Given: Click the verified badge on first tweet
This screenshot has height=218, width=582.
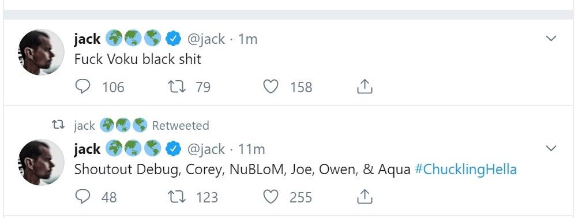Looking at the screenshot, I should pos(173,39).
